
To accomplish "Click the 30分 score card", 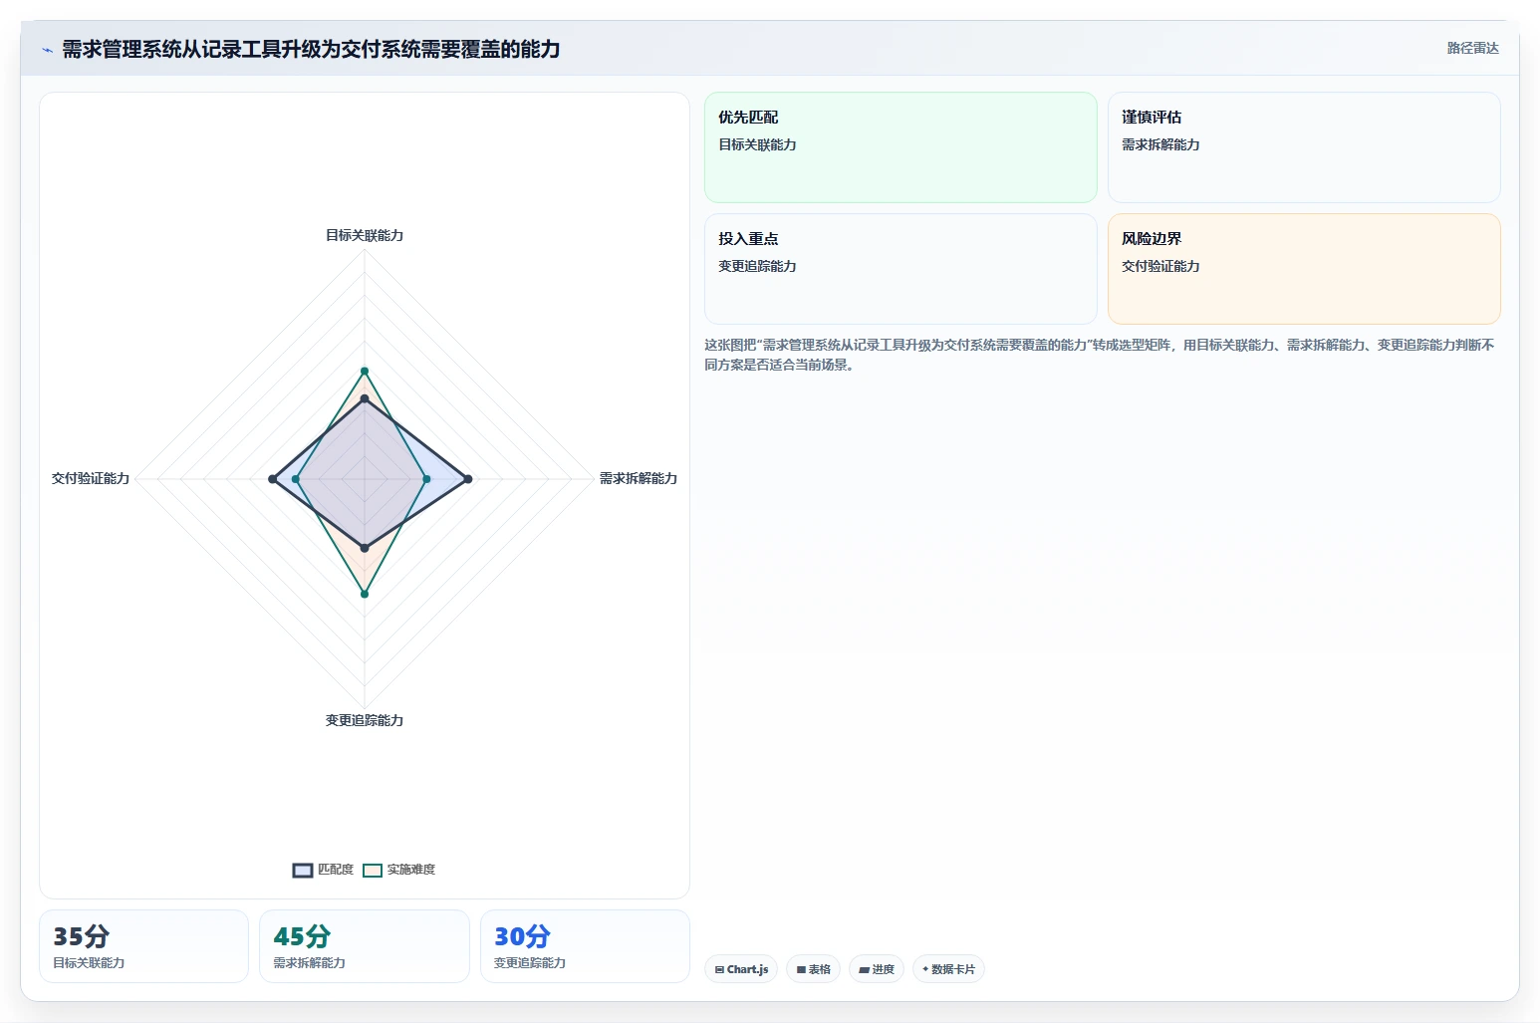I will click(585, 946).
